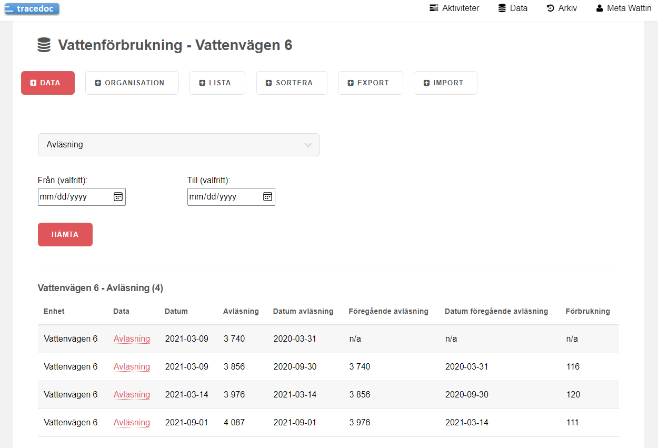Open the EXPORT section
The image size is (658, 448).
point(371,83)
